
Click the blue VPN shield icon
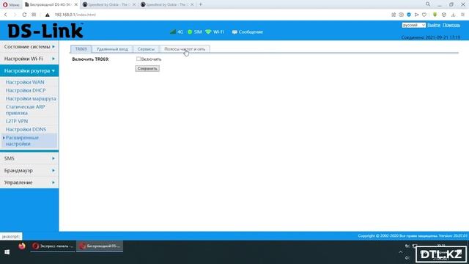(409, 15)
